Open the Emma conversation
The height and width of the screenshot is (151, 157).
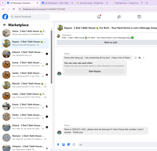click(x=25, y=106)
